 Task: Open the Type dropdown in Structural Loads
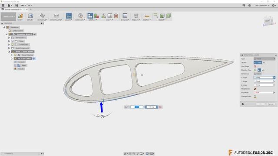[265, 59]
